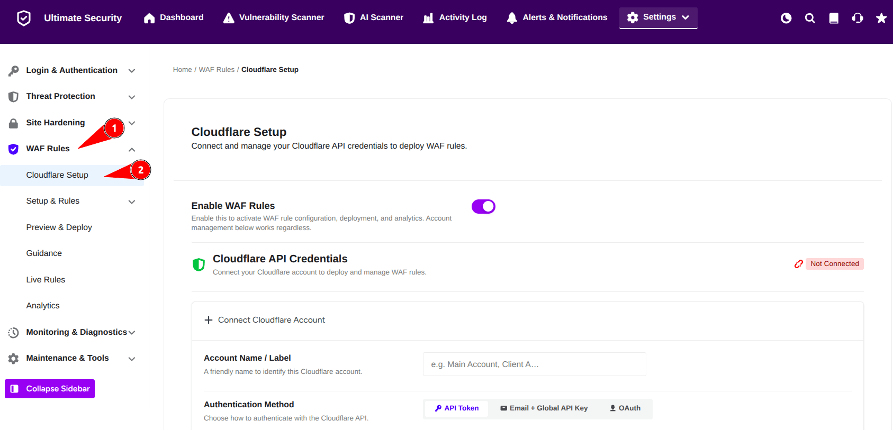Viewport: 893px width, 430px height.
Task: Click Monitoring & Diagnostics clock icon
Action: click(x=14, y=333)
